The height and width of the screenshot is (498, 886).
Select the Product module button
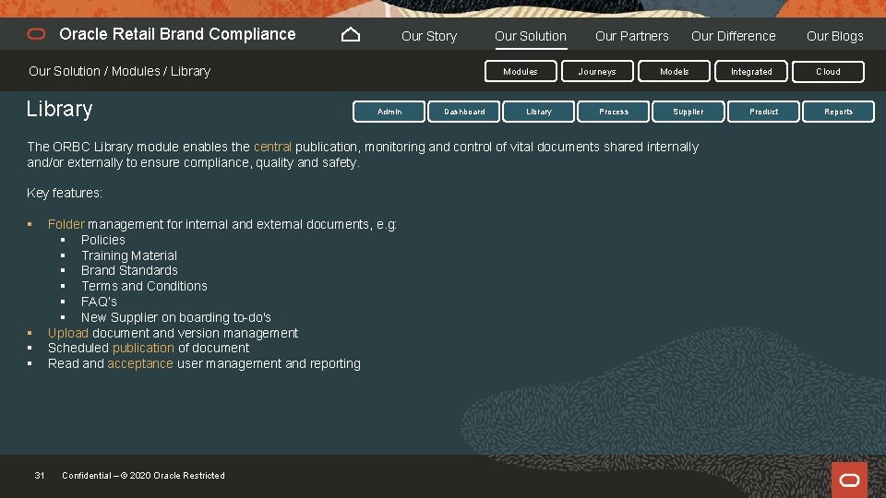point(763,112)
